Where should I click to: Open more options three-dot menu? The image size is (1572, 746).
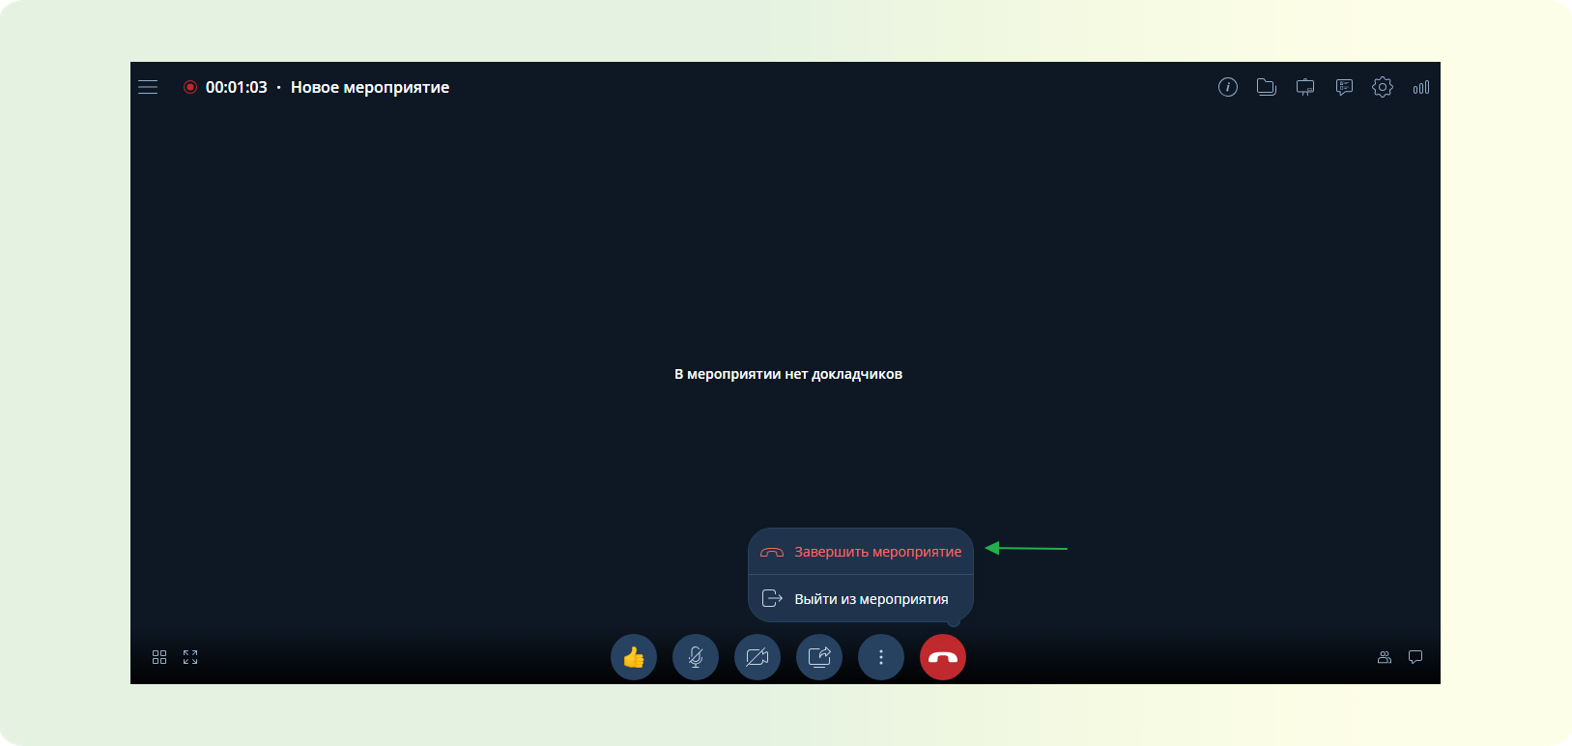click(881, 657)
